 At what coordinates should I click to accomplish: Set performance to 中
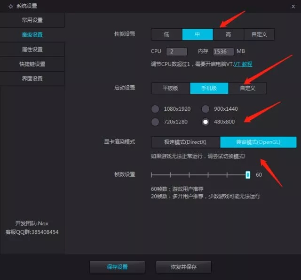tap(198, 34)
